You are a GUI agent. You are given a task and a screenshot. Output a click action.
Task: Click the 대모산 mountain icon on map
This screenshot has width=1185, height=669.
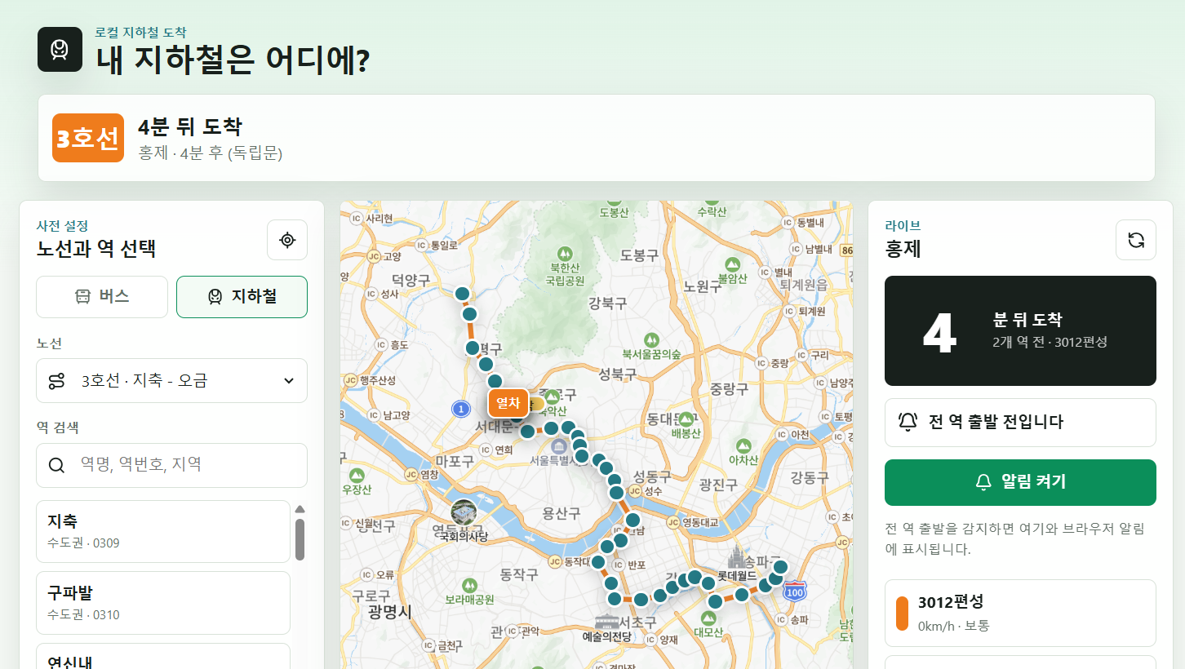point(708,618)
